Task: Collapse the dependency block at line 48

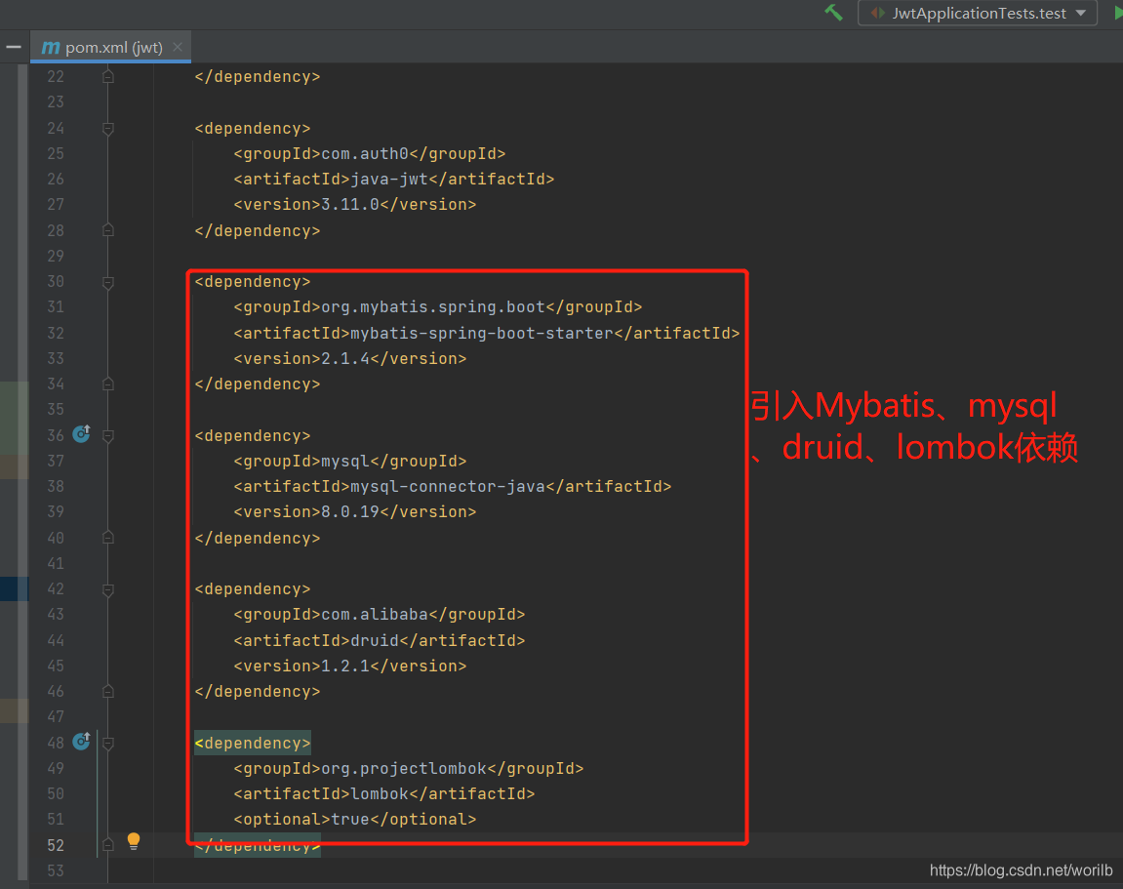Action: (108, 744)
